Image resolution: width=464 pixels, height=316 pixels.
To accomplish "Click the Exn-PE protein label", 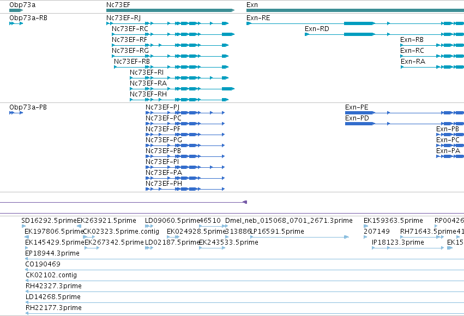I will (x=357, y=107).
